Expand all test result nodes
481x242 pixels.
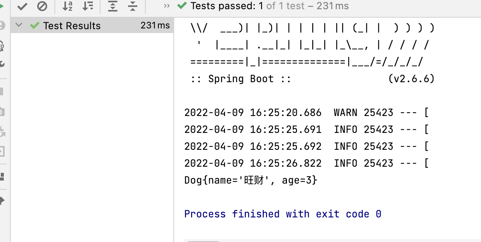click(112, 6)
